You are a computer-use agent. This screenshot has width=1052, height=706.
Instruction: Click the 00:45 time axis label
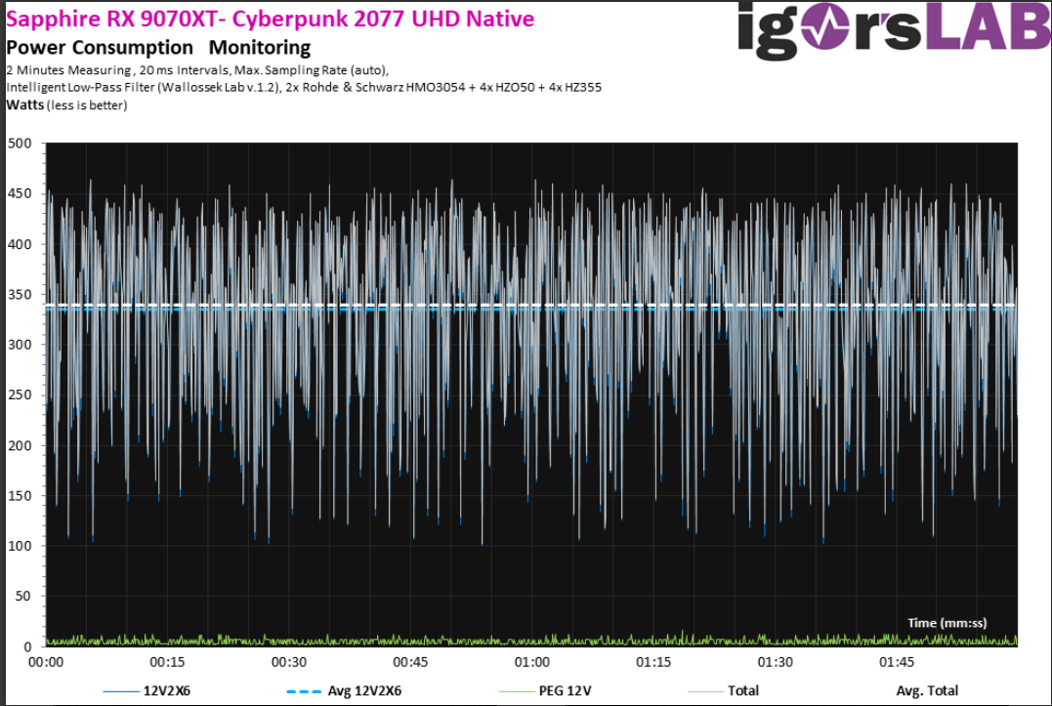pyautogui.click(x=410, y=662)
